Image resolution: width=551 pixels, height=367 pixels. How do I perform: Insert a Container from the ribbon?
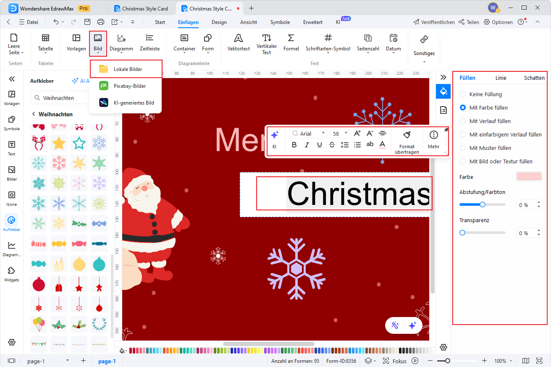click(184, 42)
